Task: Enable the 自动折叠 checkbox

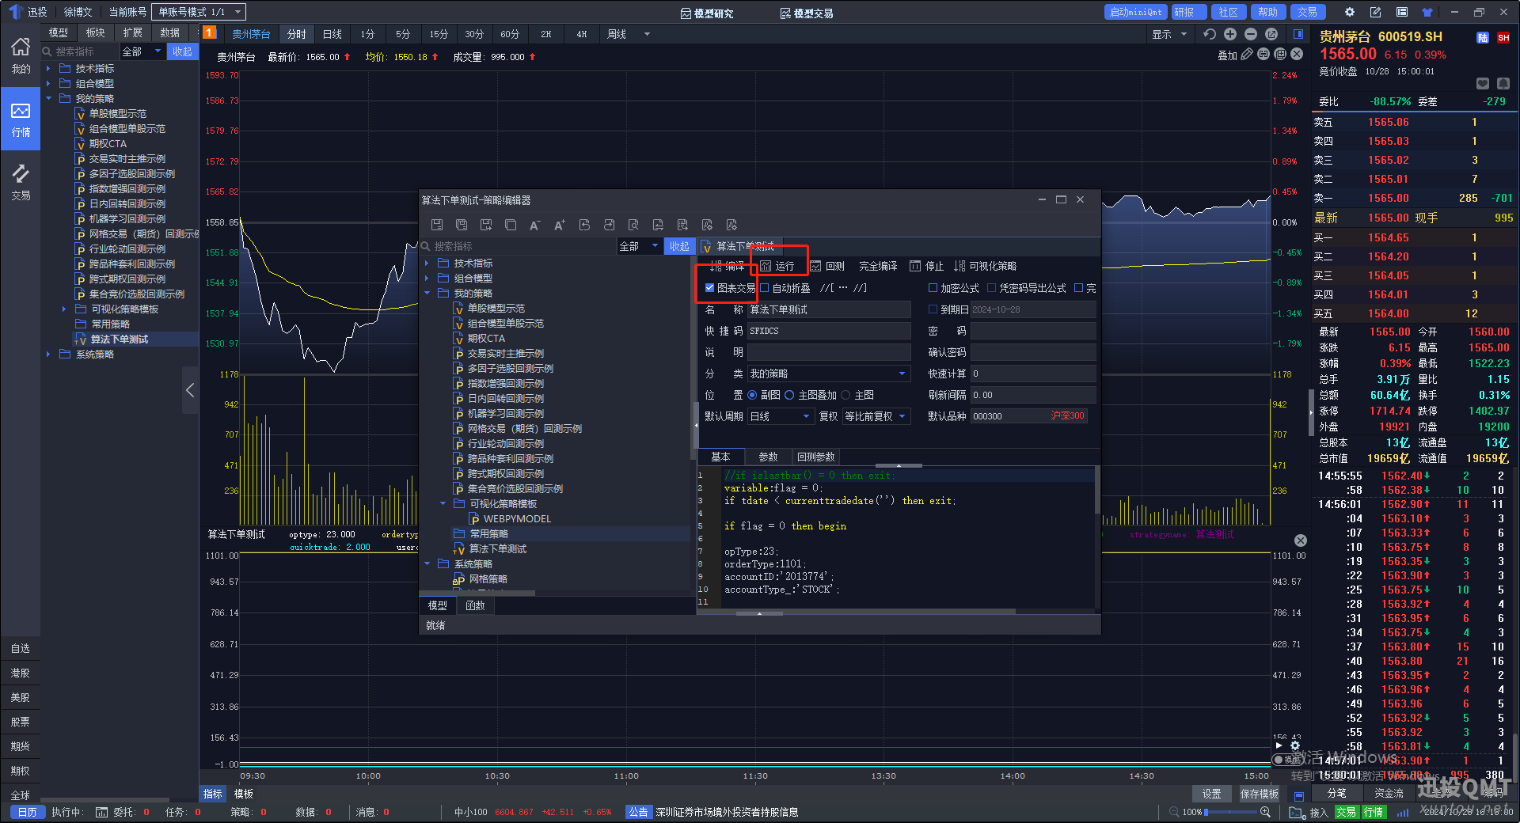Action: (765, 288)
